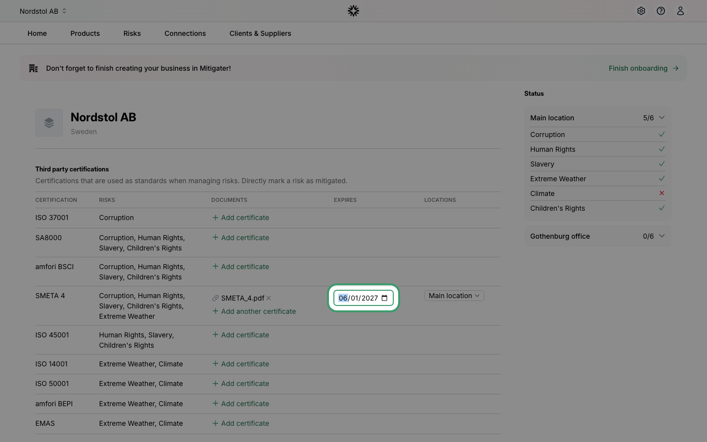Screen dimensions: 707x442
Task: Expand the Gothenburg office status panel
Action: click(x=662, y=236)
